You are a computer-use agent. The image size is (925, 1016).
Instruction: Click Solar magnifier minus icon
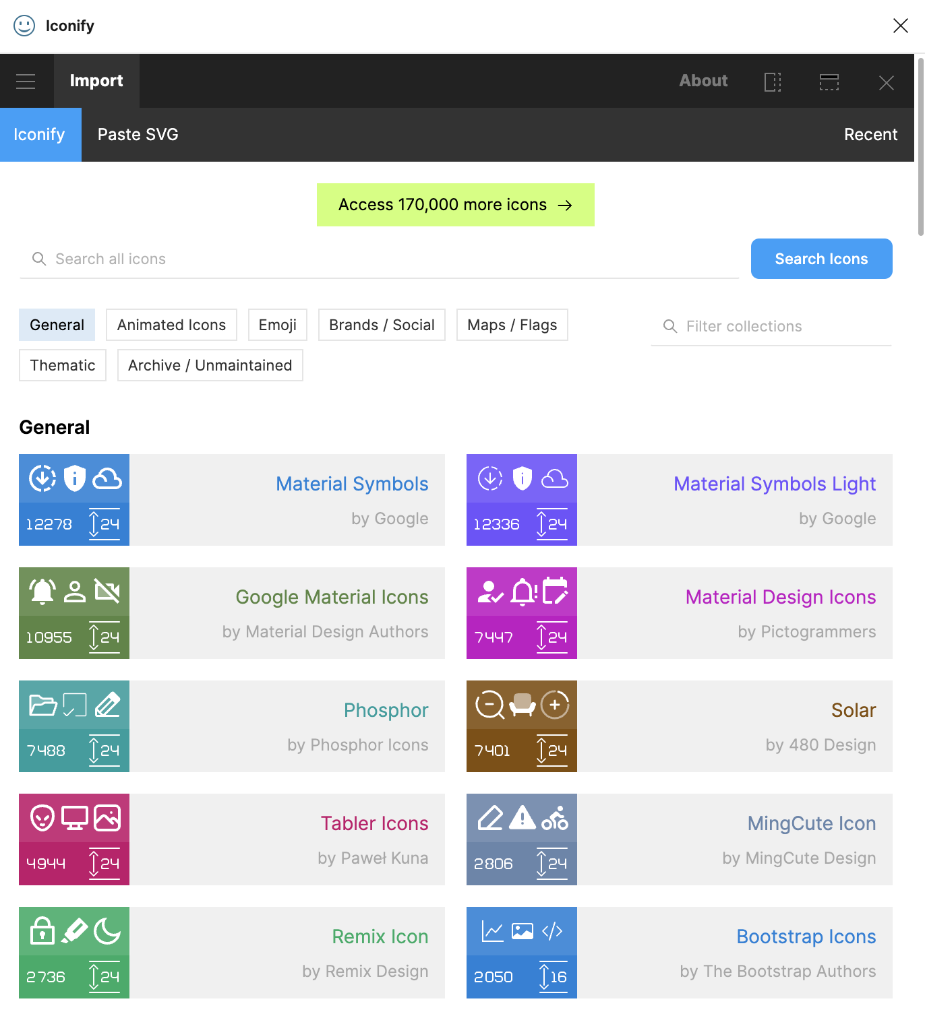point(490,705)
